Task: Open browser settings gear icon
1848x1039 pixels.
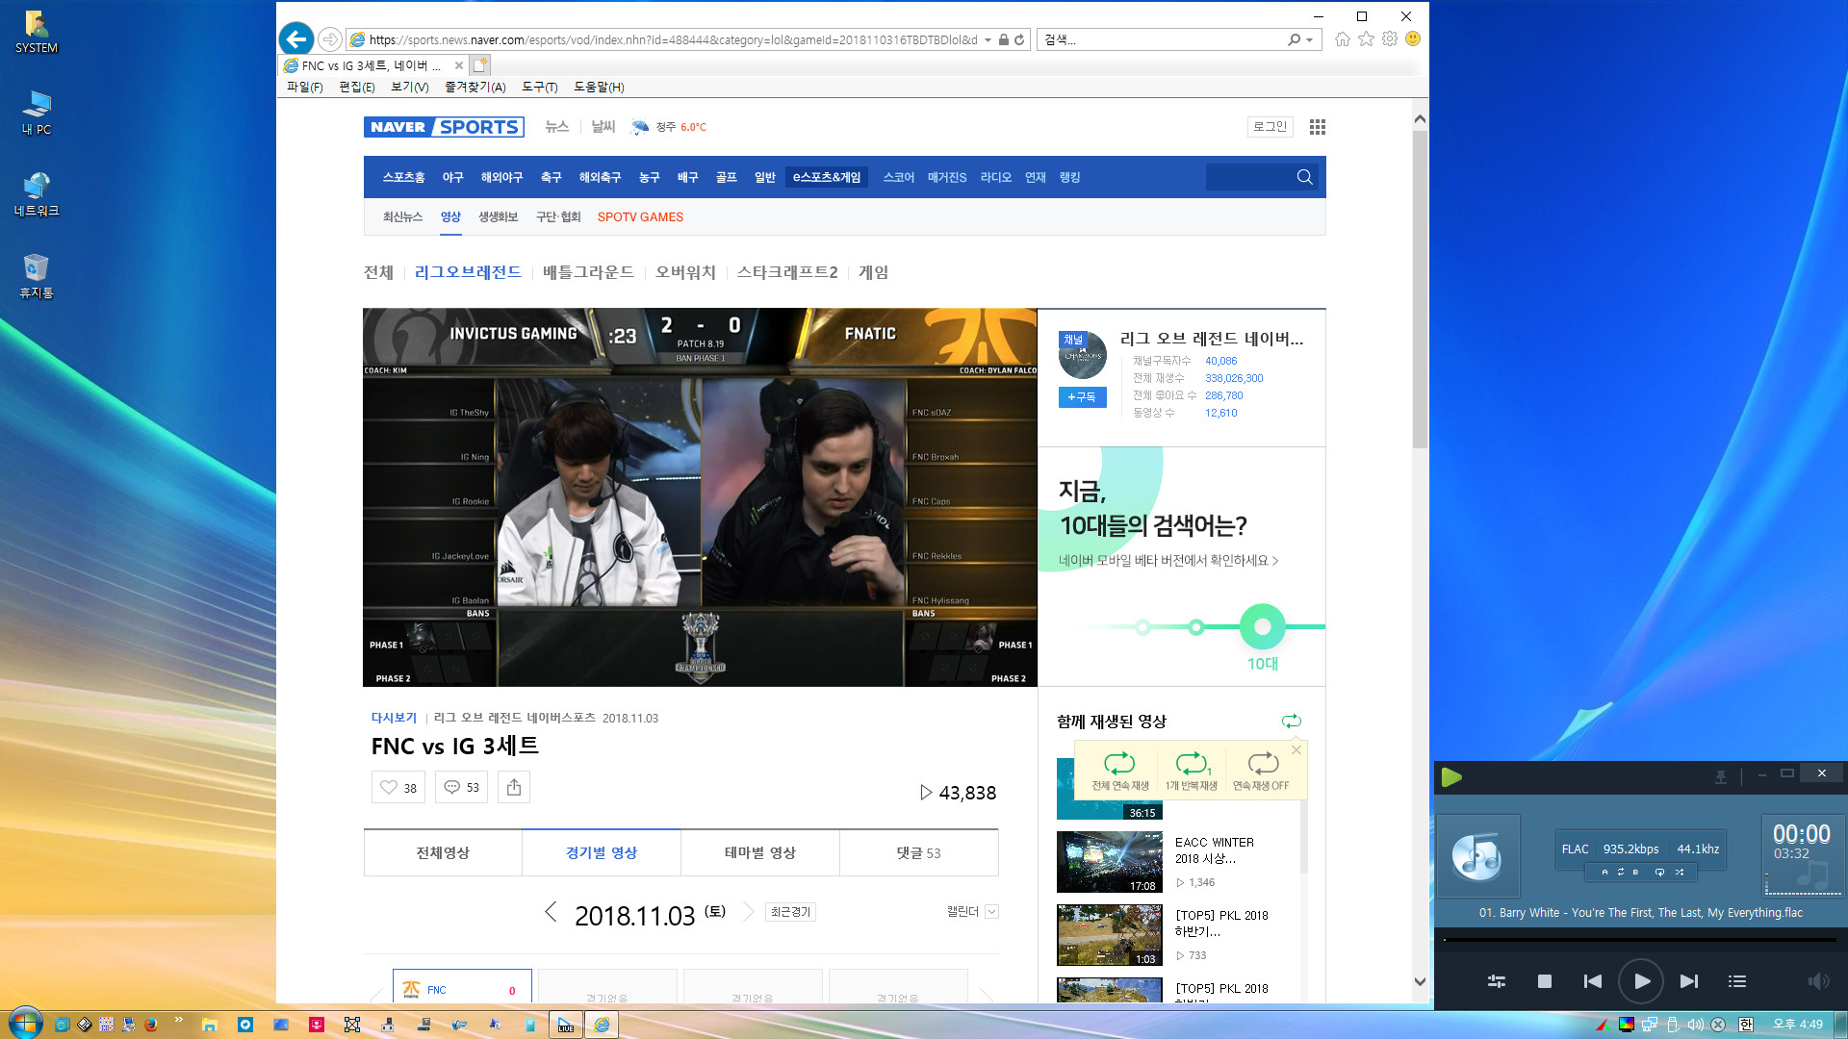Action: [1390, 39]
